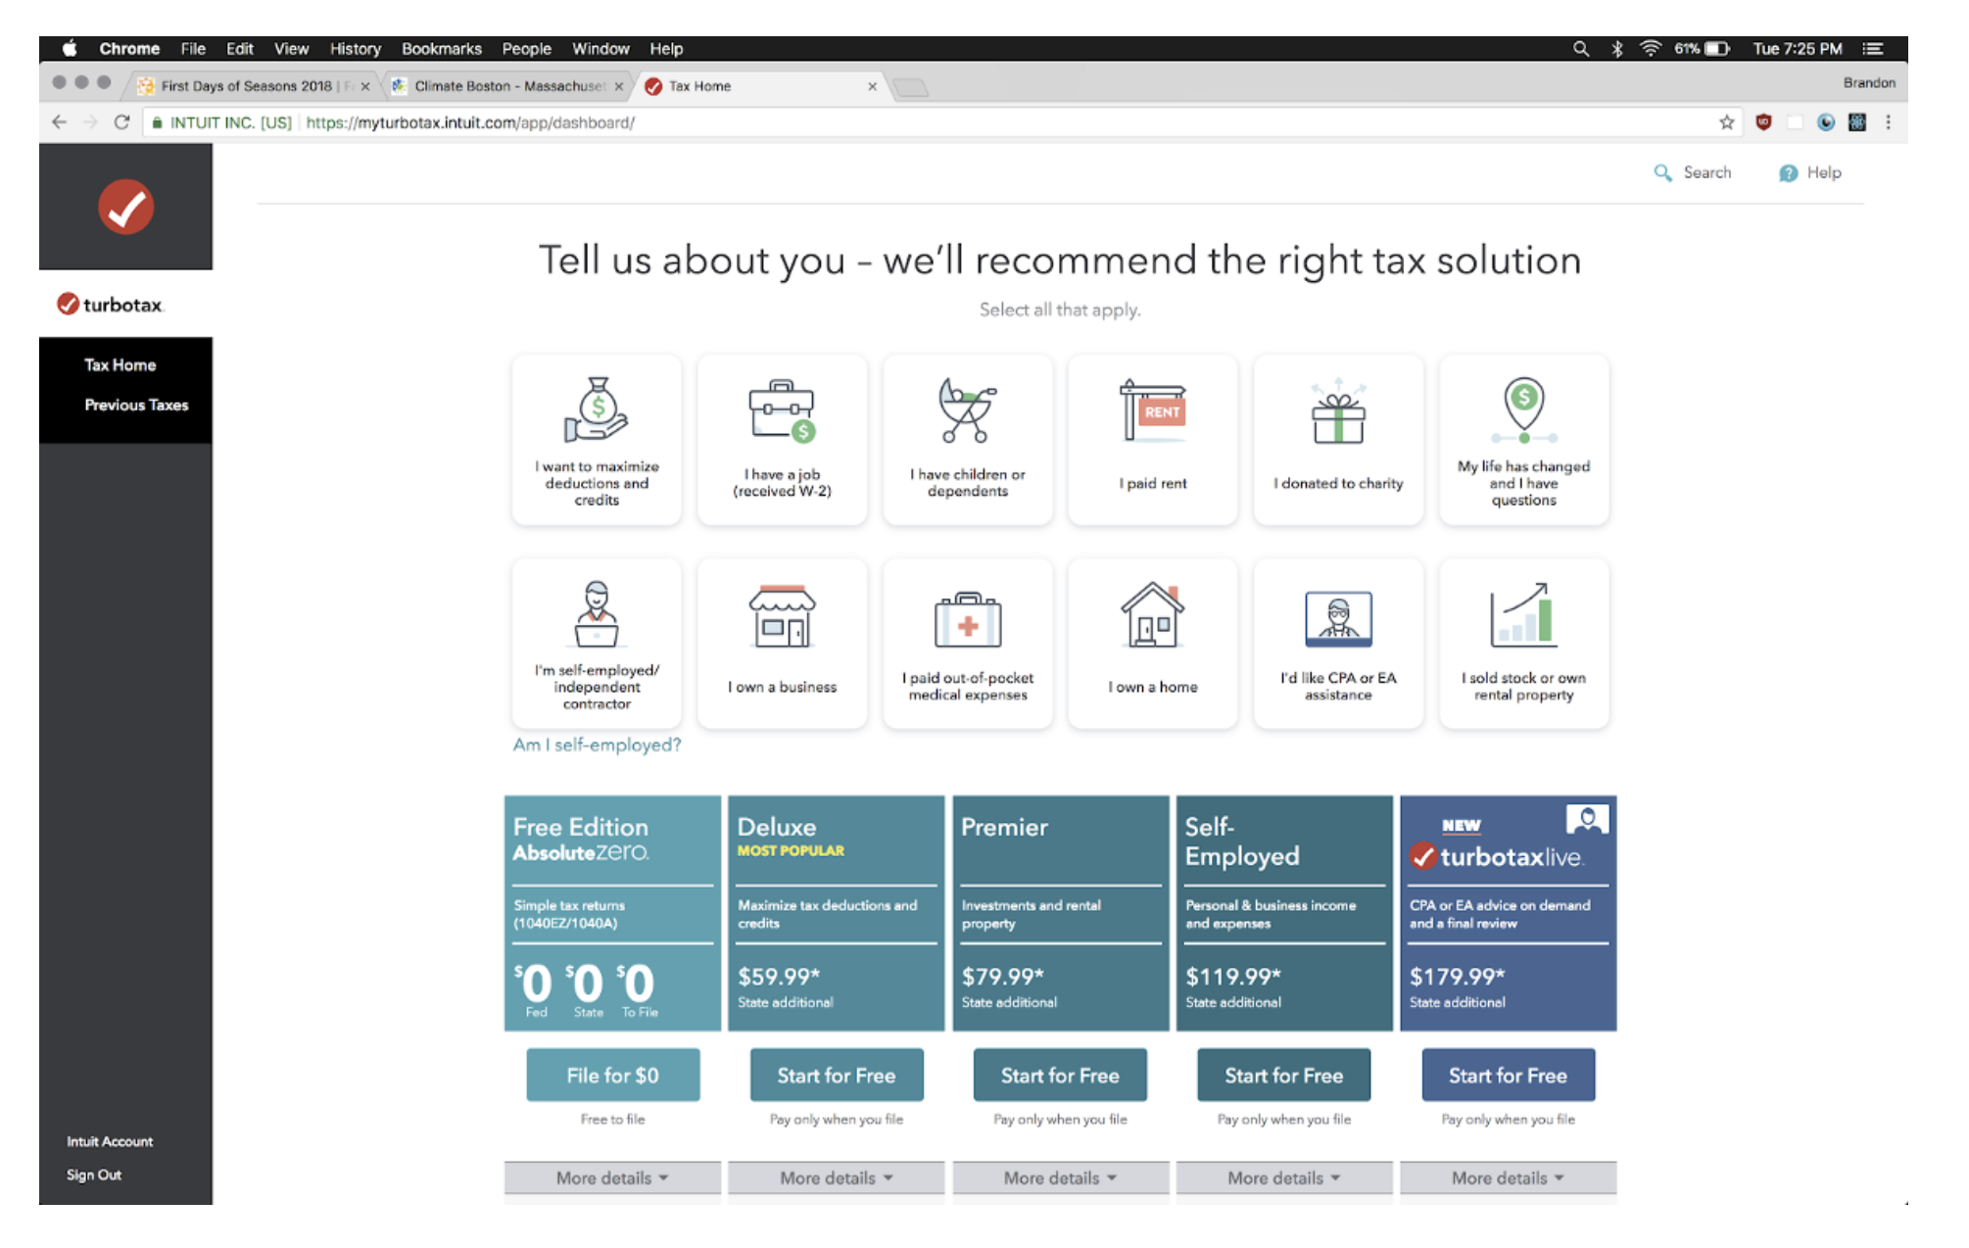Open the Help question mark icon
Screen dimensions: 1969x1248
(x=1788, y=173)
